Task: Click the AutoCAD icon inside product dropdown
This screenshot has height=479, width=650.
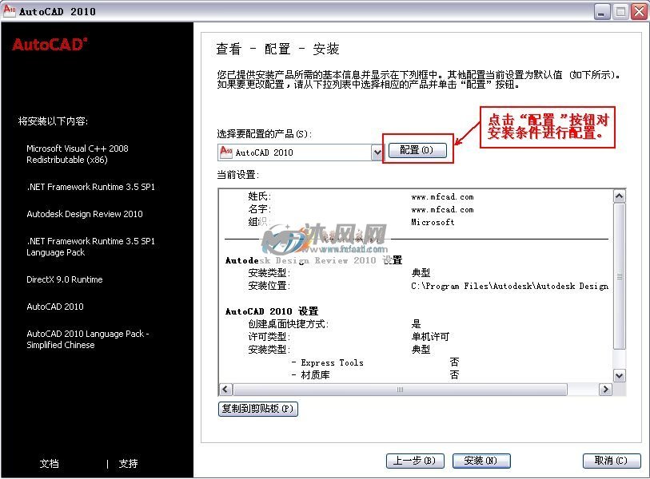Action: click(x=226, y=152)
